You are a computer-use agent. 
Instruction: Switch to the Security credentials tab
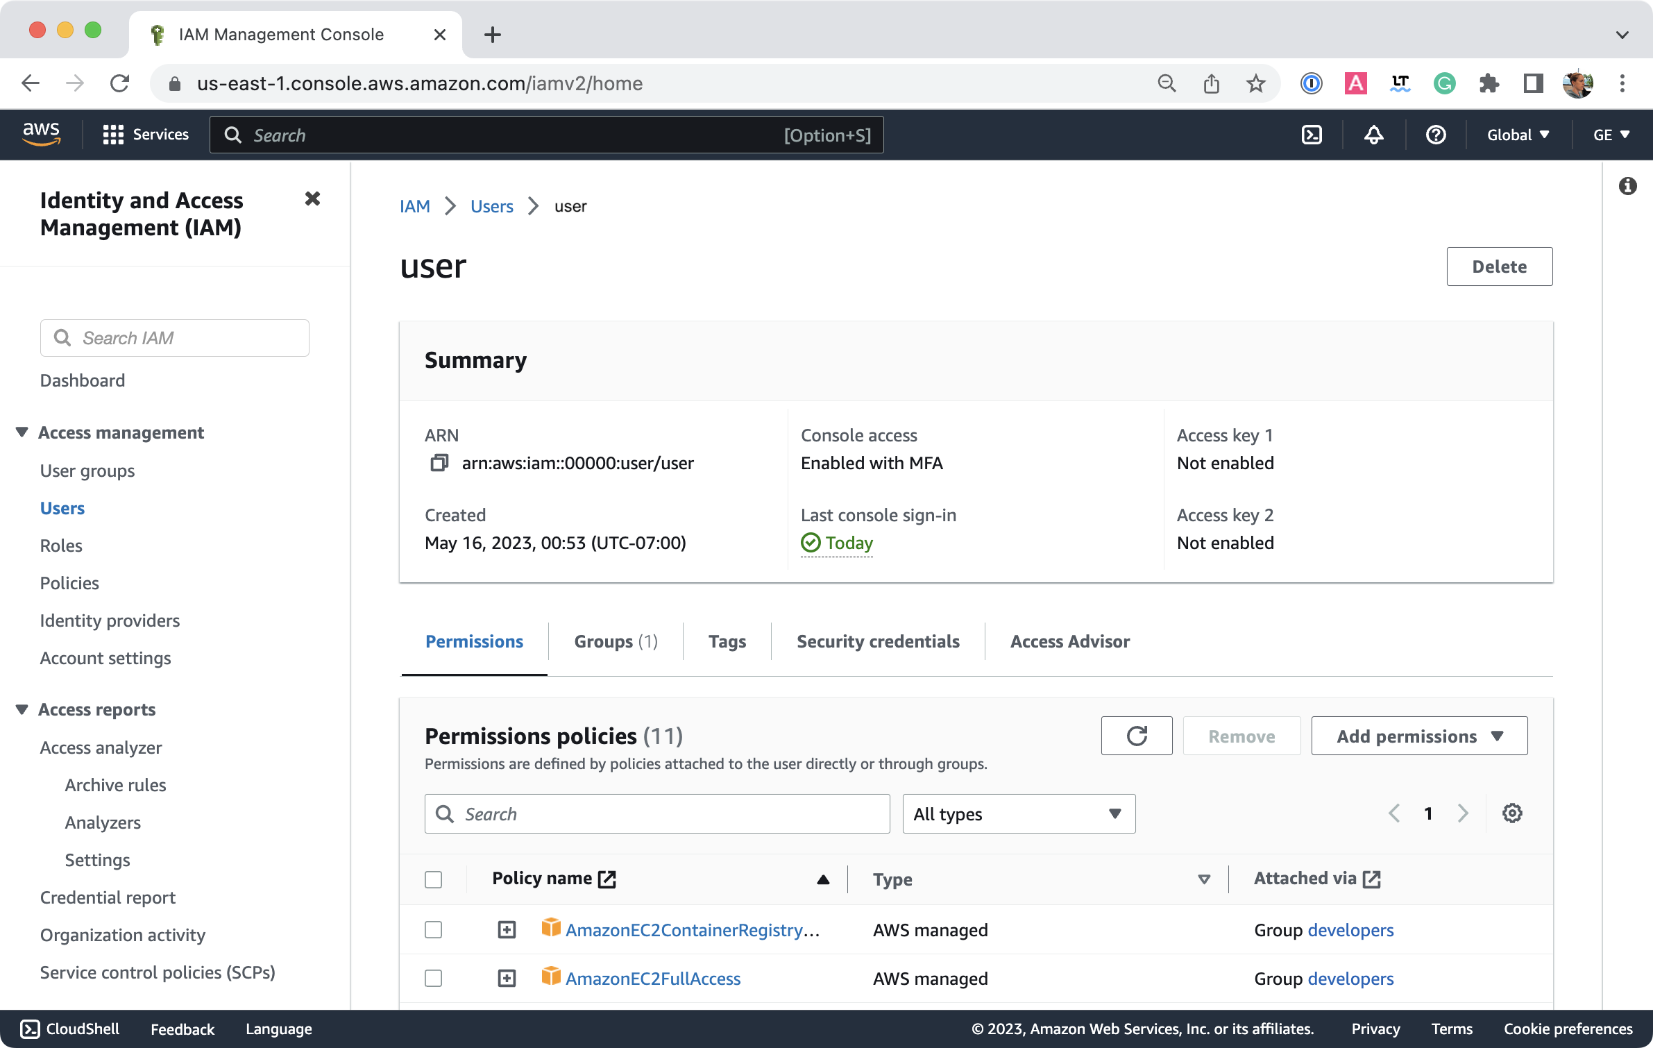tap(879, 641)
